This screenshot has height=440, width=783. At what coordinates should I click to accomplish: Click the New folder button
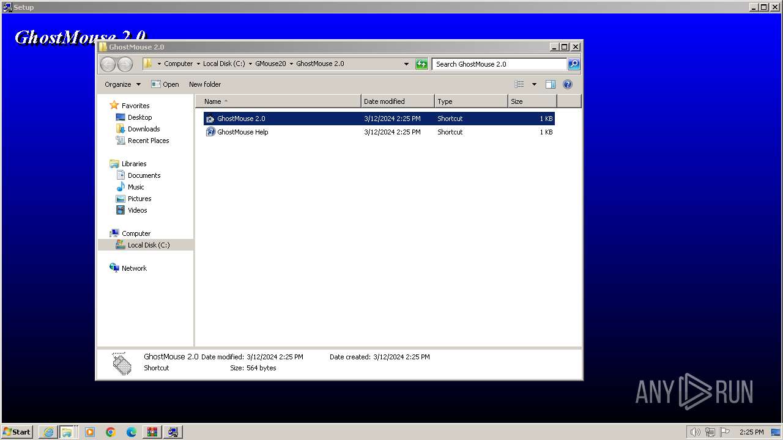pyautogui.click(x=205, y=84)
